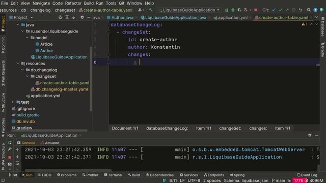Screen dimensions: 326x183
Task: Toggle the JPA Structure side tool window
Action: (3, 157)
